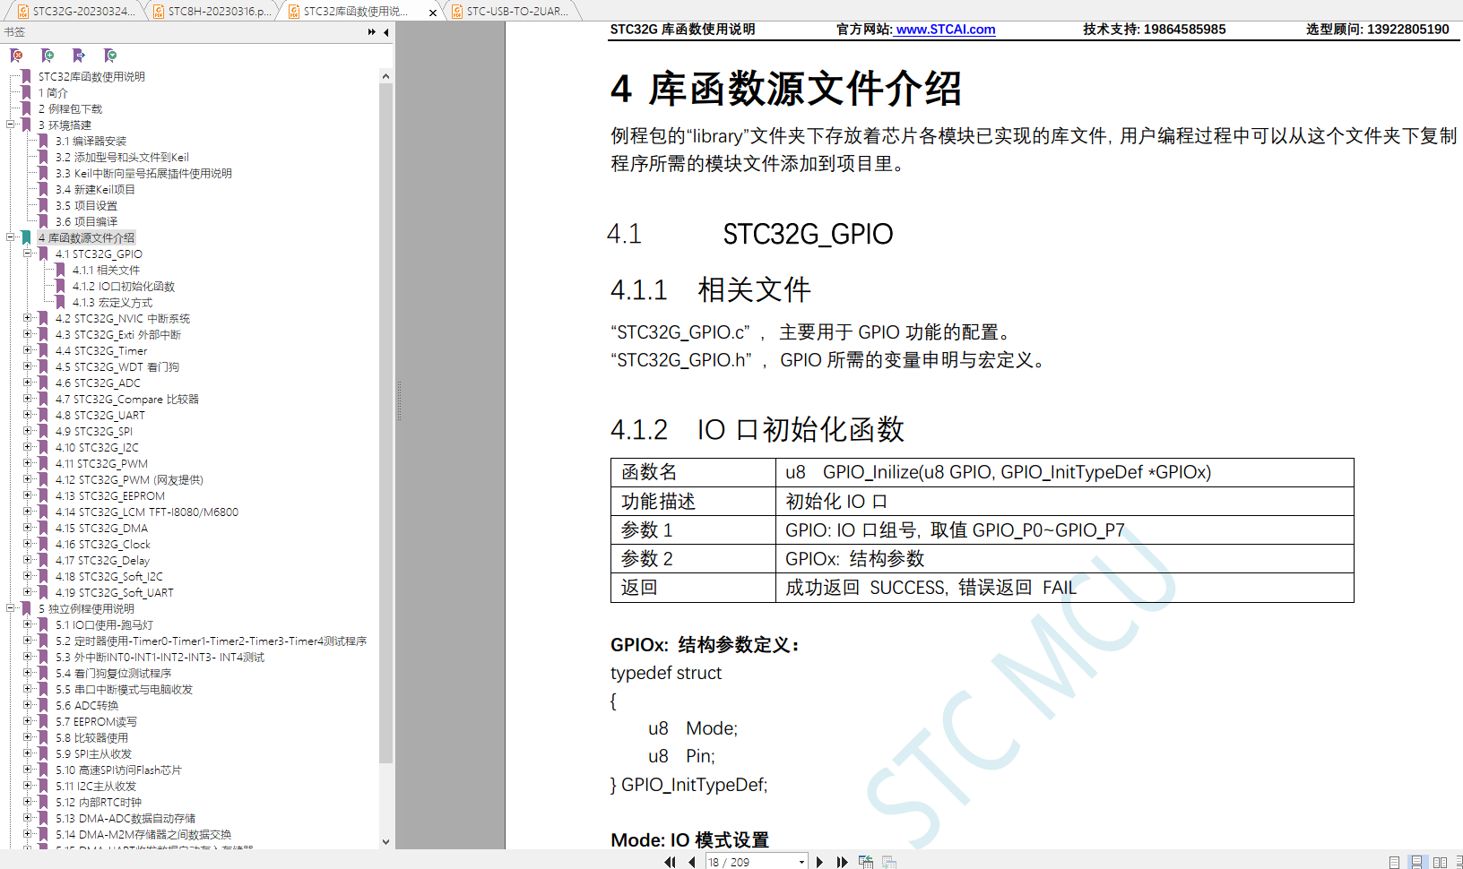Switch to continuous page layout

click(1417, 862)
